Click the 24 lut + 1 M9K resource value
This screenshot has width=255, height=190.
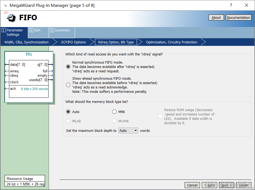point(26,184)
